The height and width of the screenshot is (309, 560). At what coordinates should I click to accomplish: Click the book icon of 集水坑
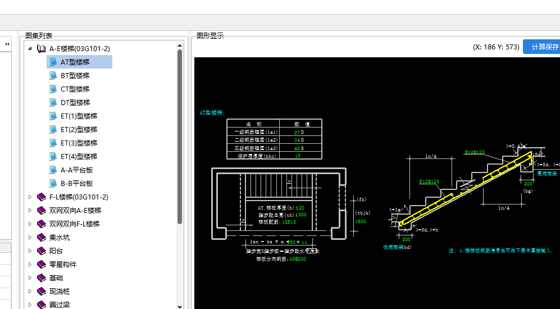point(42,237)
